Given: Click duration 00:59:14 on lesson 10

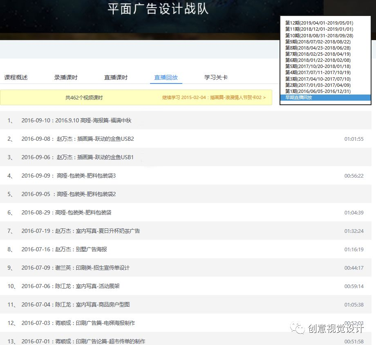Looking at the screenshot, I should [x=354, y=286].
